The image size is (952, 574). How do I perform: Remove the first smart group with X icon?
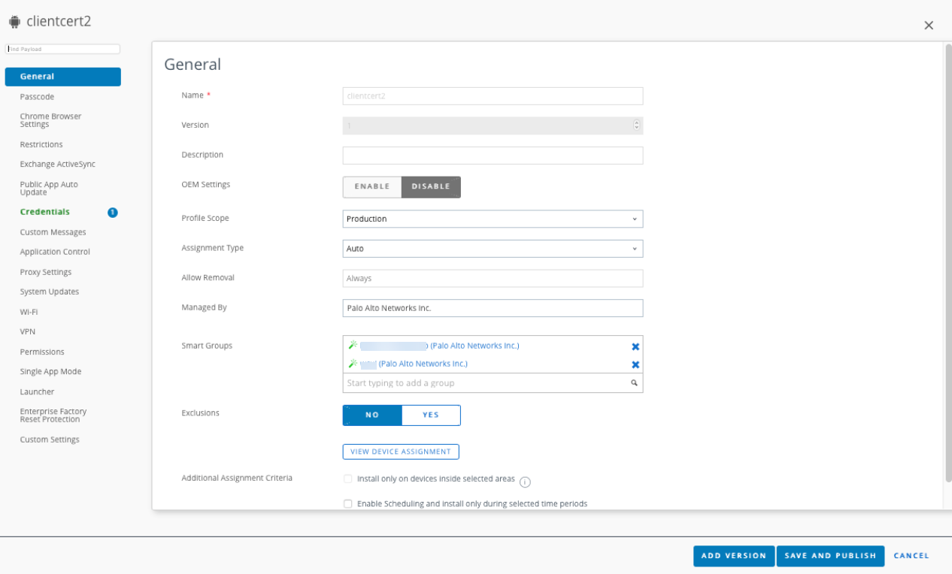(635, 347)
